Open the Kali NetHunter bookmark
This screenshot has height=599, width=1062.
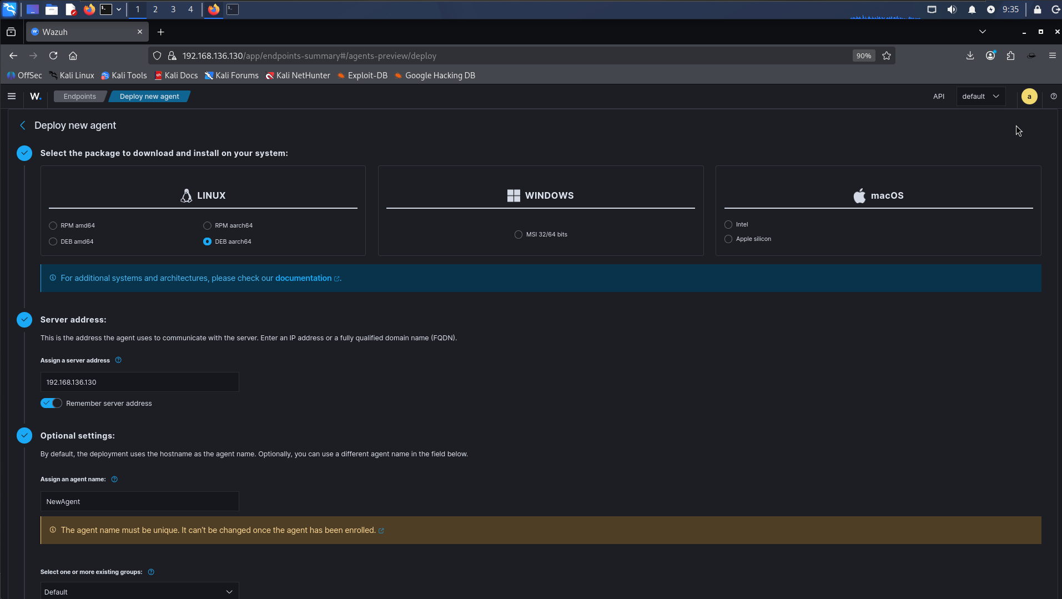click(298, 75)
